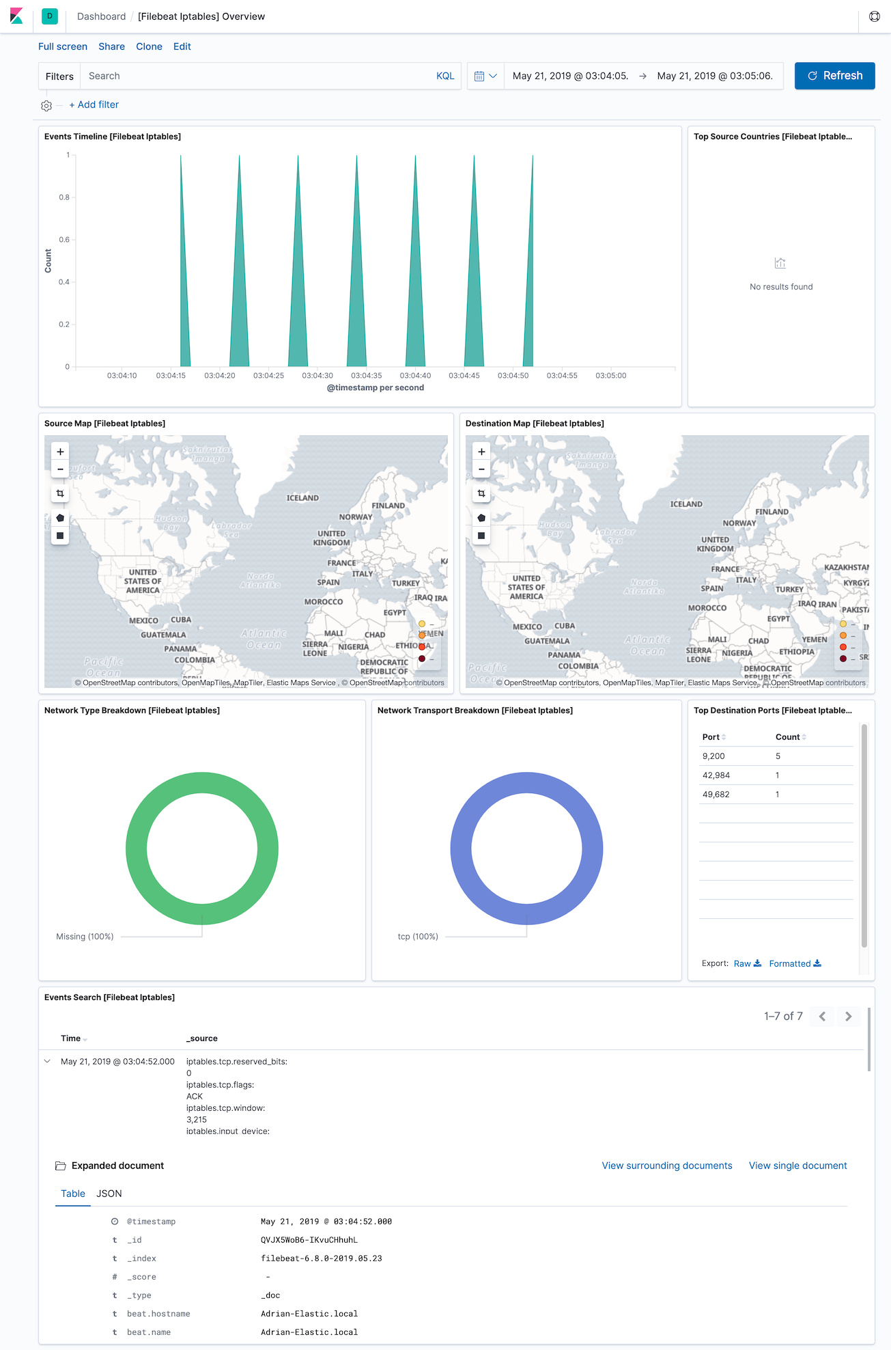Select draw polygon tool on Destination Map
The height and width of the screenshot is (1350, 891).
(481, 518)
